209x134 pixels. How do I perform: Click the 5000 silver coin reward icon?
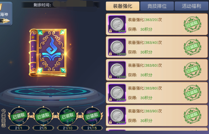point(117,24)
